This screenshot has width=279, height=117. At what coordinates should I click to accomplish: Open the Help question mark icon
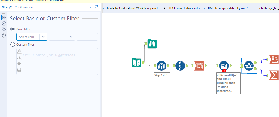[x=4, y=35]
